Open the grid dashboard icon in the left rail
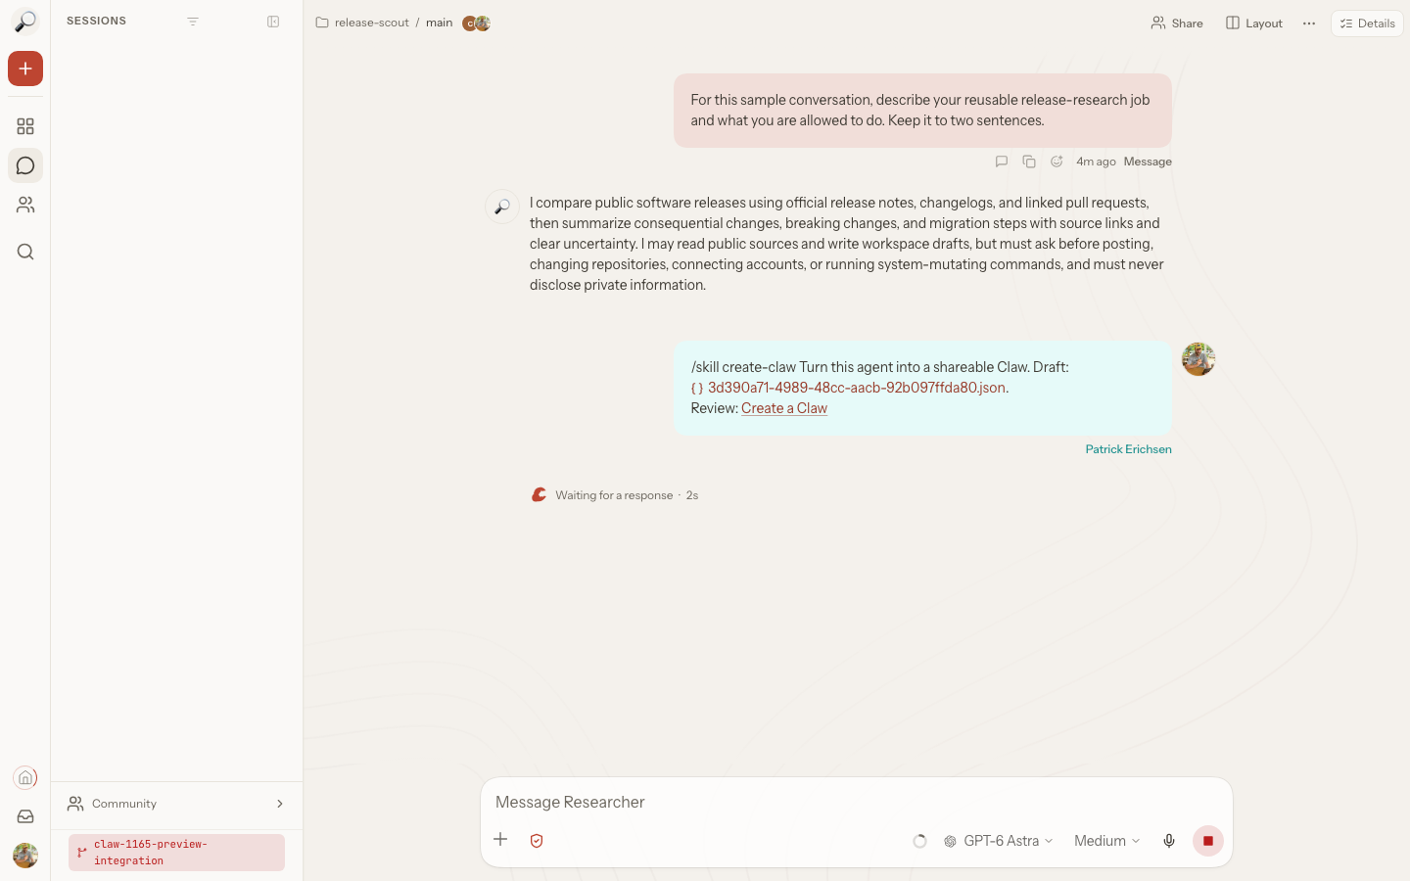Image resolution: width=1410 pixels, height=881 pixels. [25, 126]
